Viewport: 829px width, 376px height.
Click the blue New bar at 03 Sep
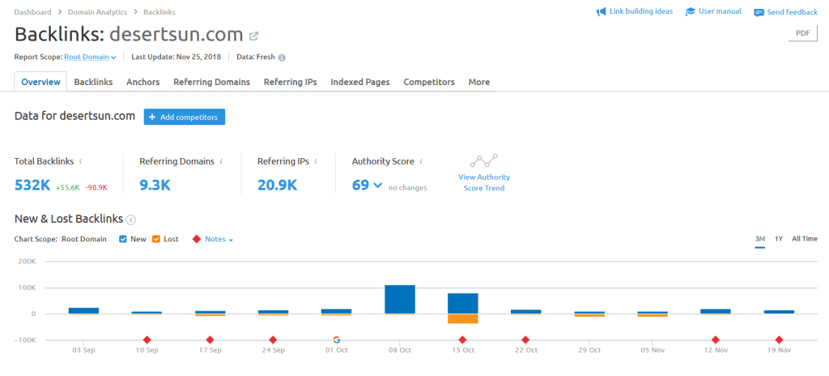83,311
